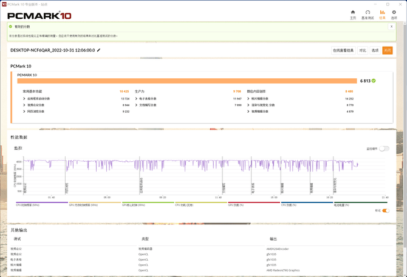Click the Compare (对比) button

pos(363,50)
